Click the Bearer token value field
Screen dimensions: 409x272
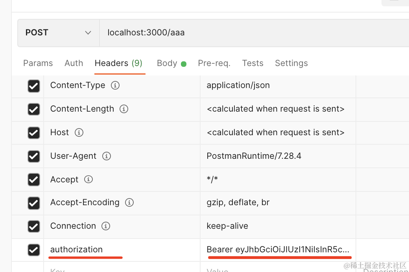coord(278,250)
